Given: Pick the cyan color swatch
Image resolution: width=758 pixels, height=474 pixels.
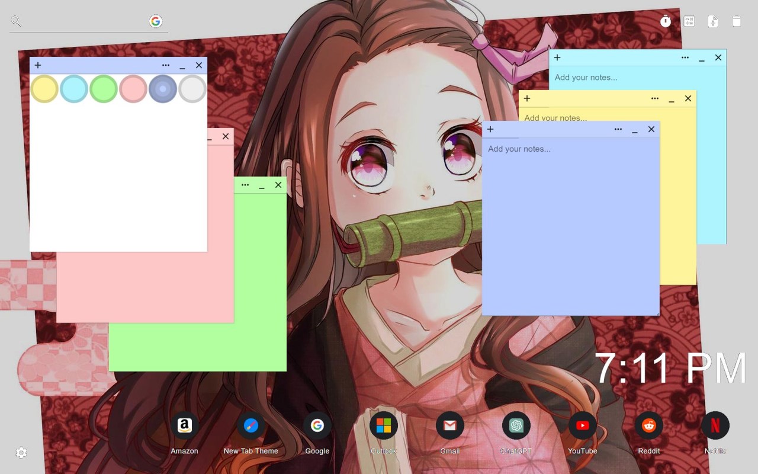Looking at the screenshot, I should [x=74, y=89].
